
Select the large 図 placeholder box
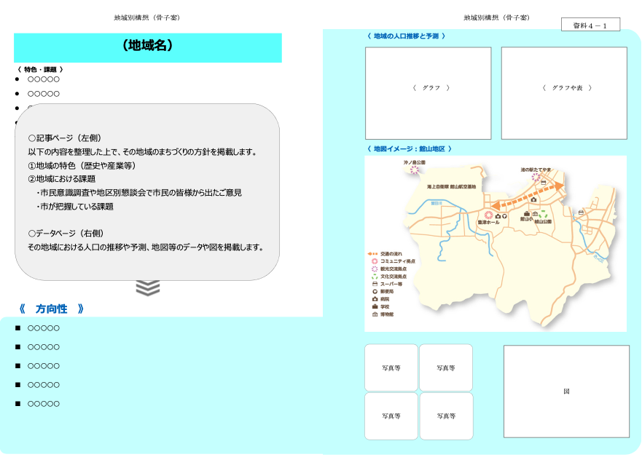pyautogui.click(x=566, y=392)
